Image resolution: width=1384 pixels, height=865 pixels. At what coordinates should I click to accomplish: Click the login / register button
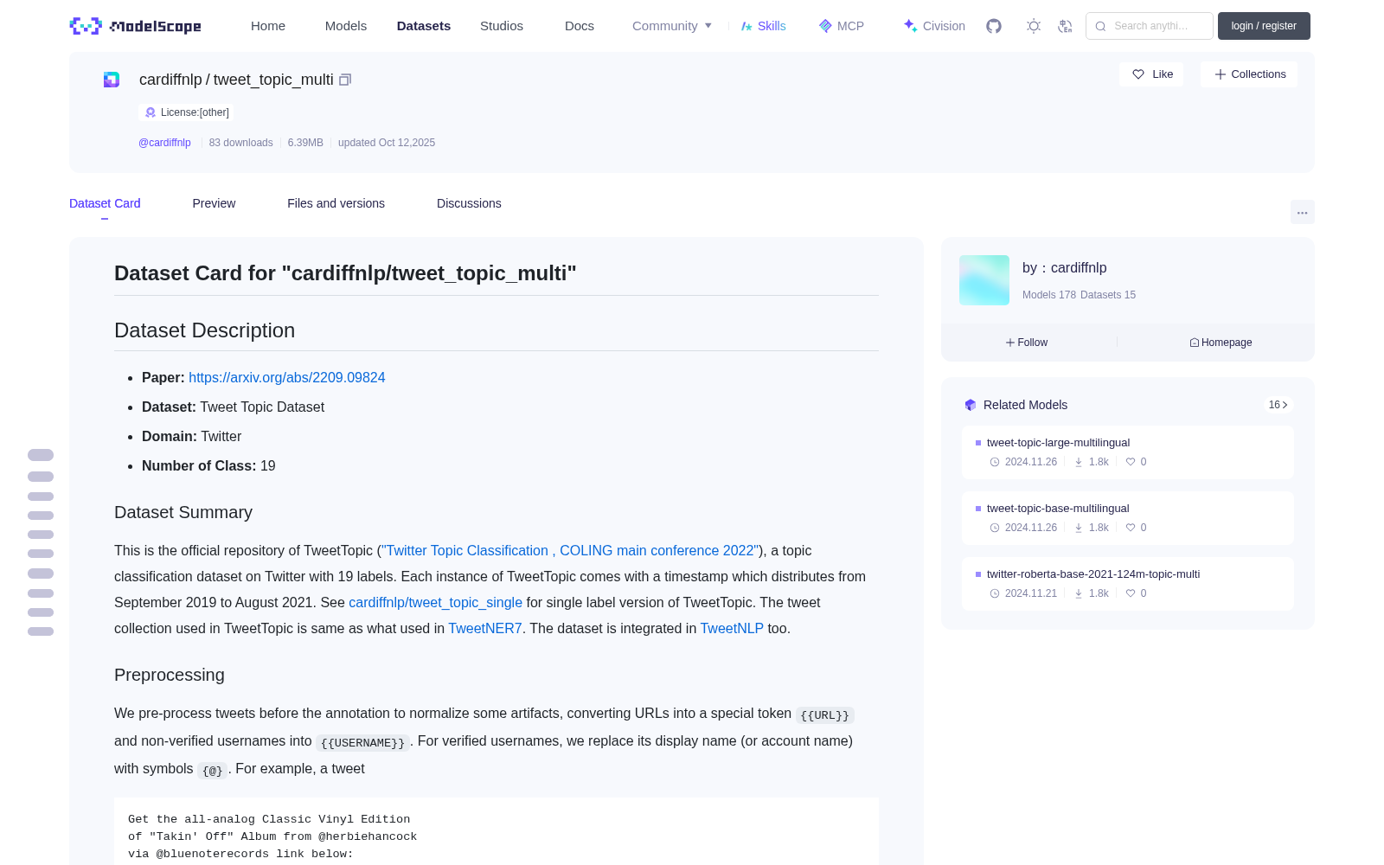coord(1264,26)
